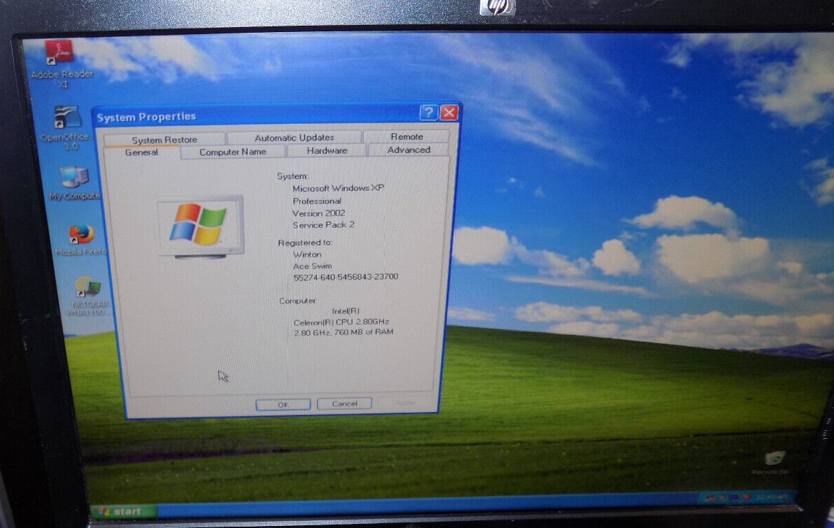Switch to the Automatic Updates tab
Viewport: 834px width, 528px height.
click(294, 138)
